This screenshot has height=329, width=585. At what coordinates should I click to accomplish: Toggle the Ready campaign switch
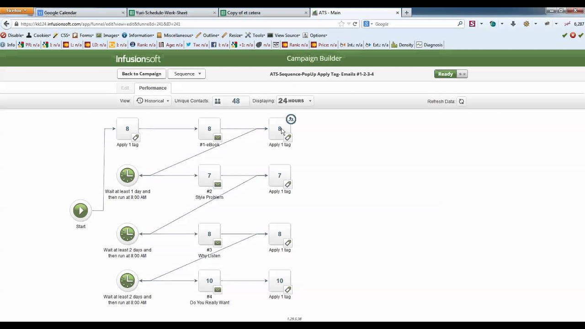451,74
